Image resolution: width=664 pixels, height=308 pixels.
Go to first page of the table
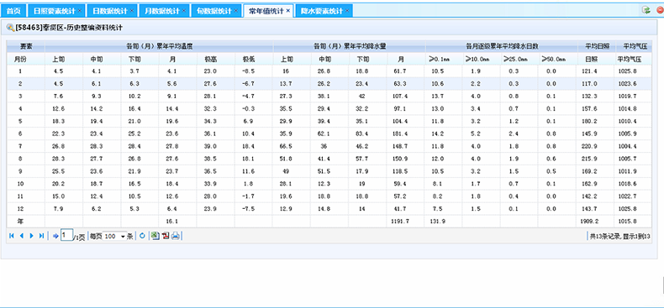coord(12,236)
